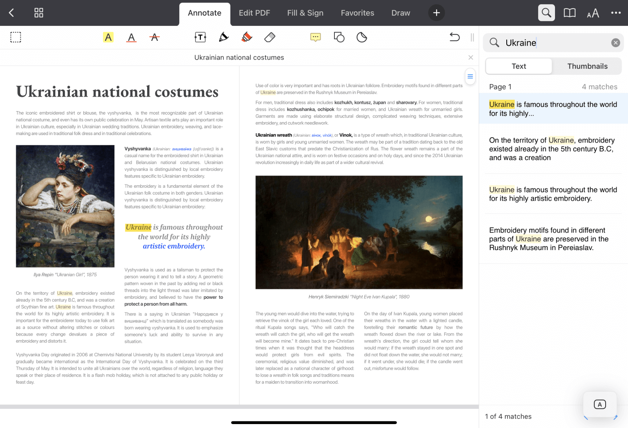Open text size settings (AA)

[593, 13]
